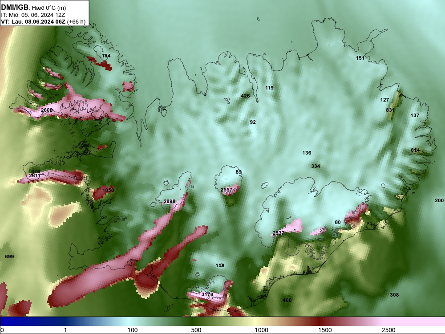The height and width of the screenshot is (334, 445).
Task: Click the 2557 value label
Action: click(227, 190)
